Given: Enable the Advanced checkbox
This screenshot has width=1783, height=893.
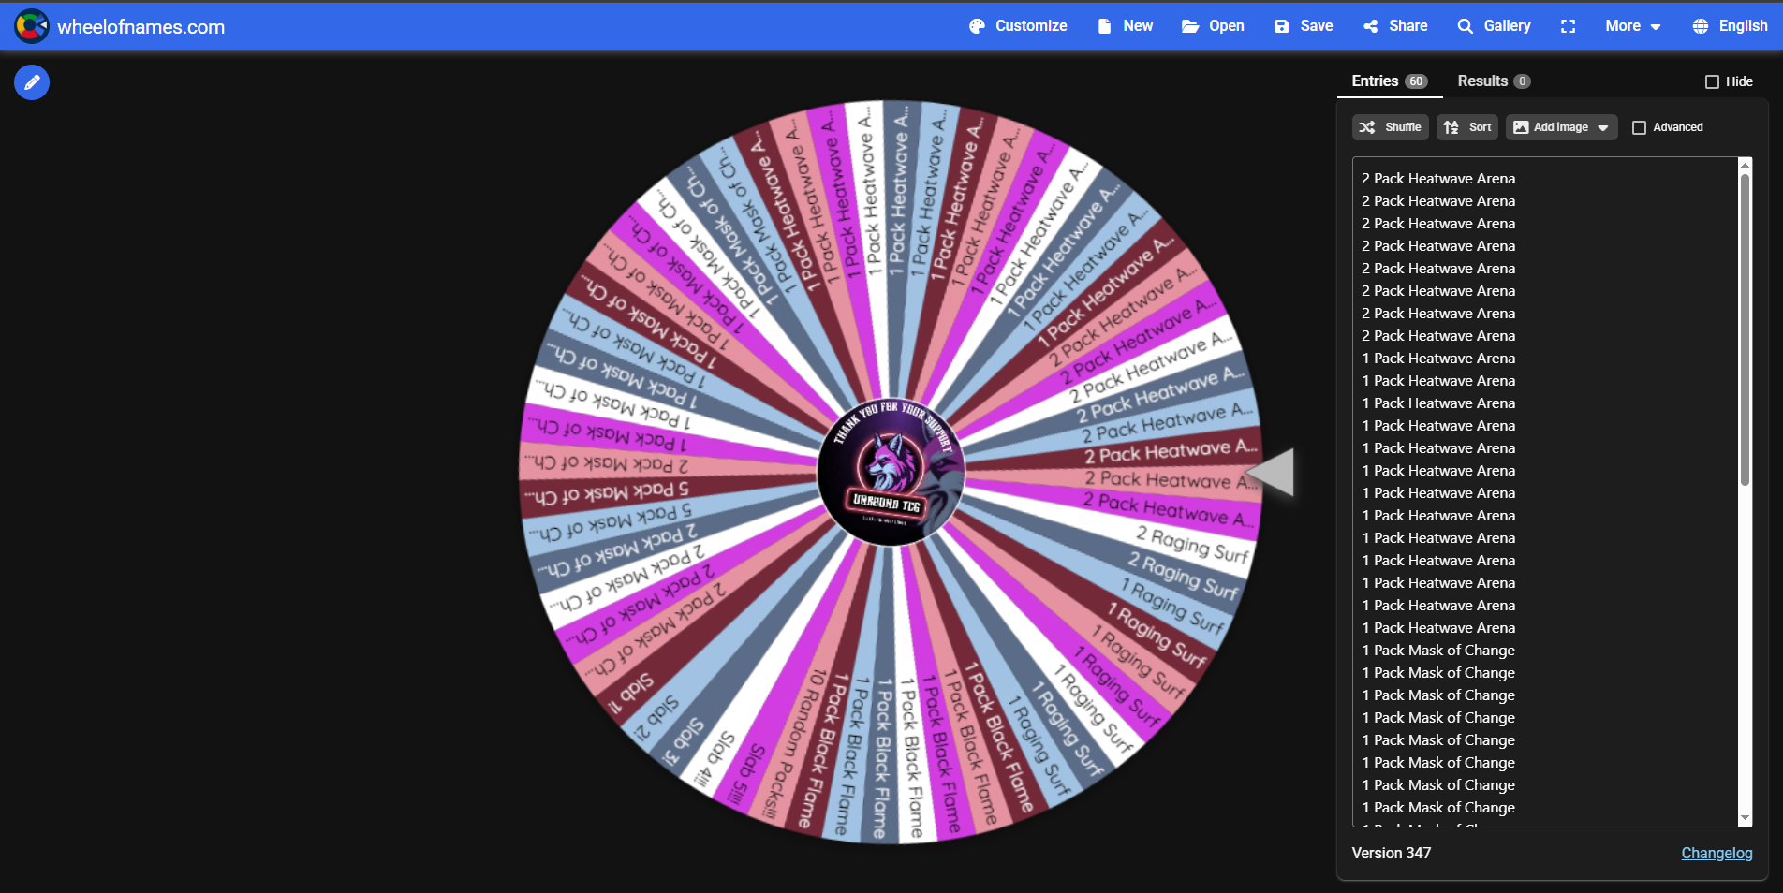Looking at the screenshot, I should 1639,127.
